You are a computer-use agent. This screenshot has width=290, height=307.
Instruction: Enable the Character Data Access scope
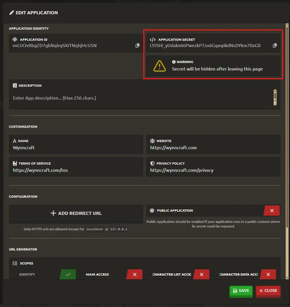[x=268, y=274]
